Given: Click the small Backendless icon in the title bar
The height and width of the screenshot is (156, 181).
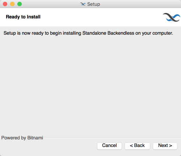Looking at the screenshot, I should click(x=83, y=4).
